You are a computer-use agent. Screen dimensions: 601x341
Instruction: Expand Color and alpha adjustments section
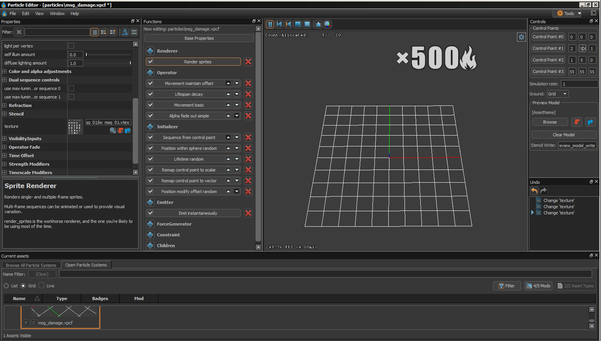point(5,71)
